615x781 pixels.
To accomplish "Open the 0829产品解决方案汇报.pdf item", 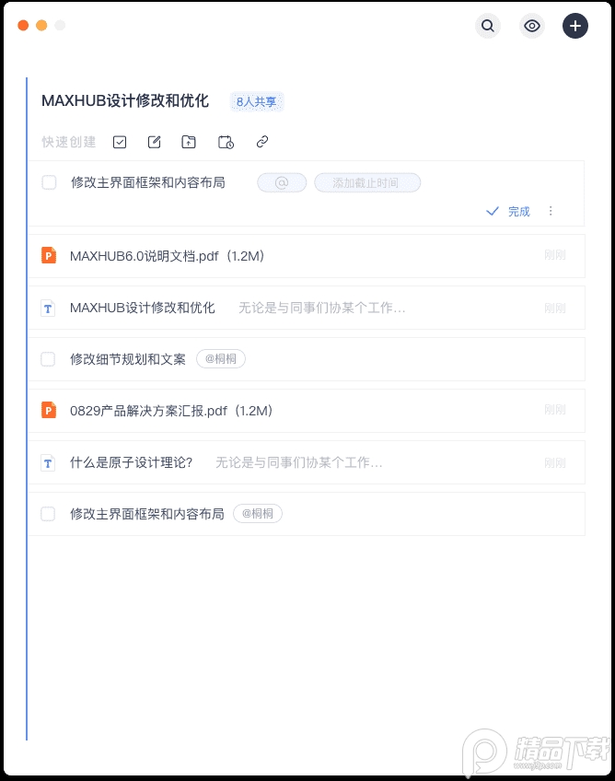I will click(306, 411).
